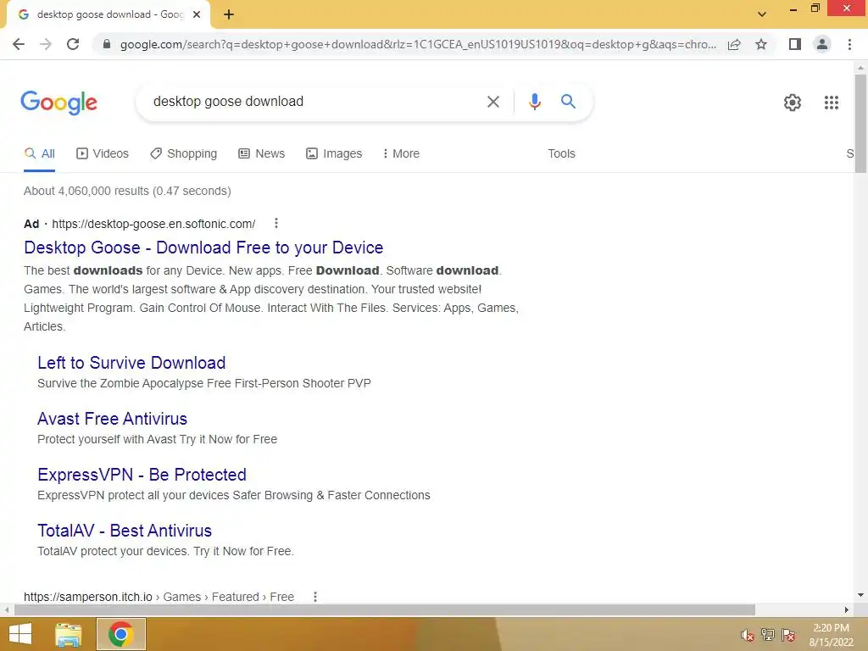
Task: Open the Google apps grid
Action: coord(831,103)
